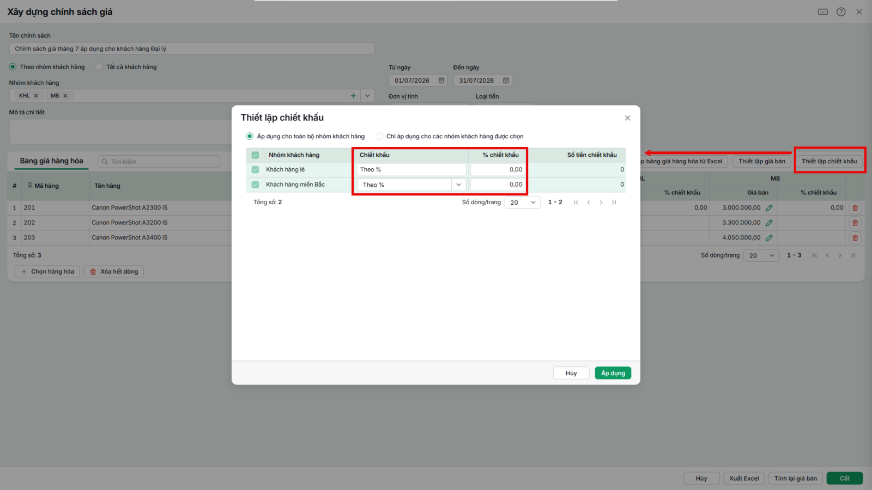Select Canon PowerShot A3200 iS row

130,223
